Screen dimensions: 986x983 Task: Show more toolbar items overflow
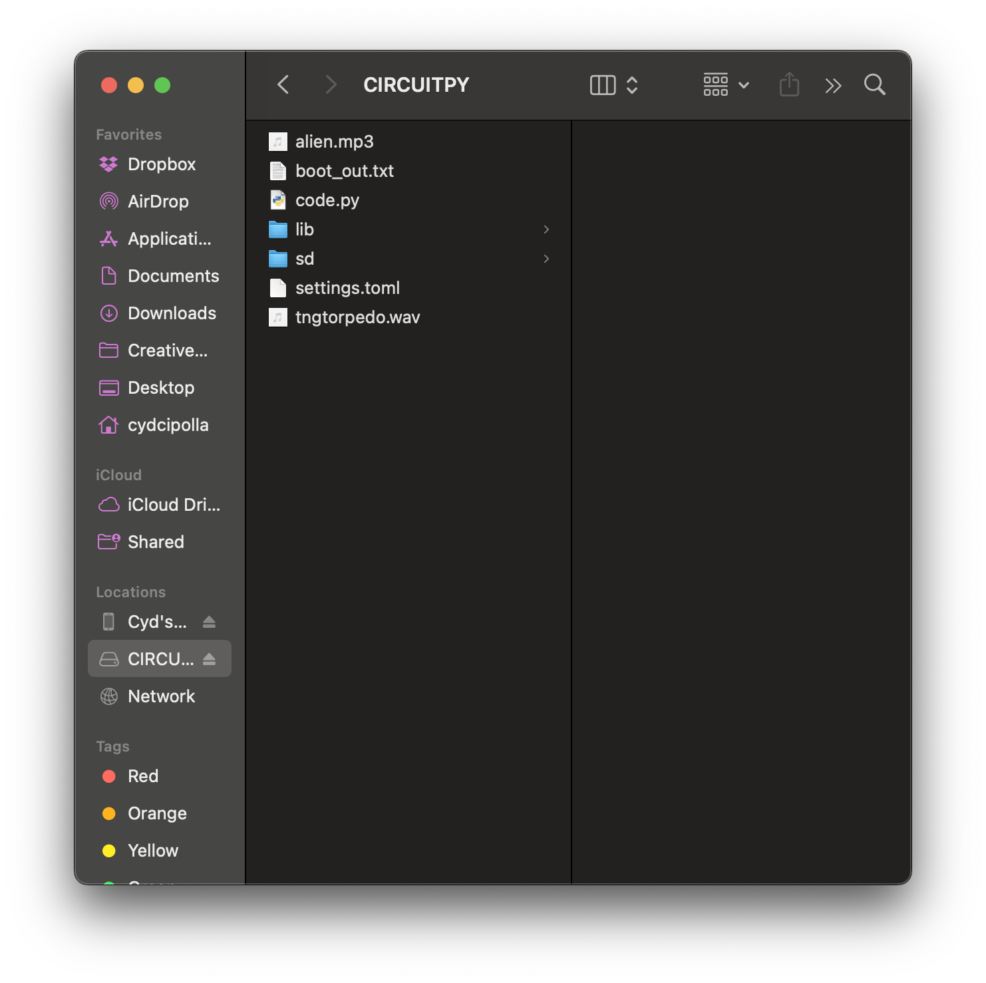point(833,85)
